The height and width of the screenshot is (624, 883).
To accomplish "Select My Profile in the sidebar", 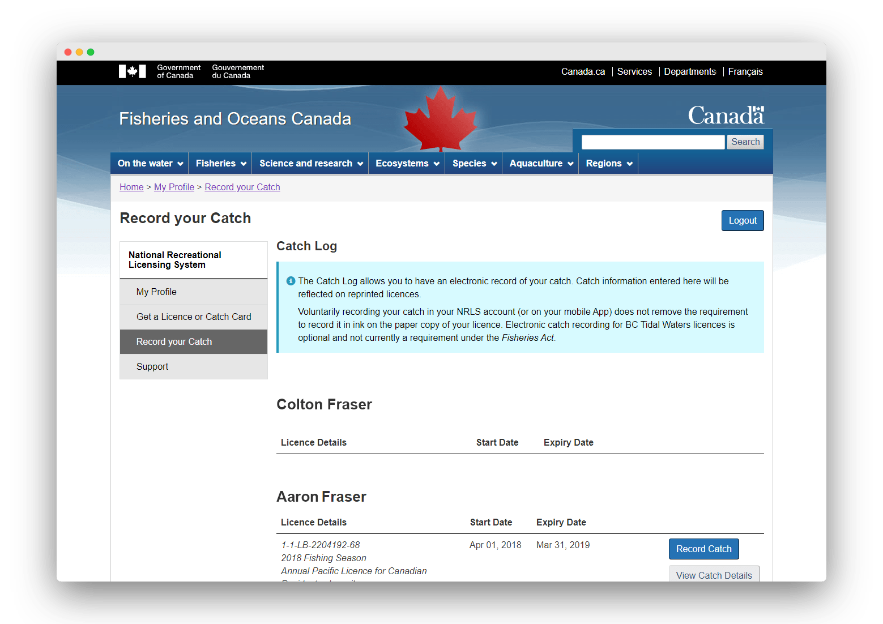I will coord(194,292).
